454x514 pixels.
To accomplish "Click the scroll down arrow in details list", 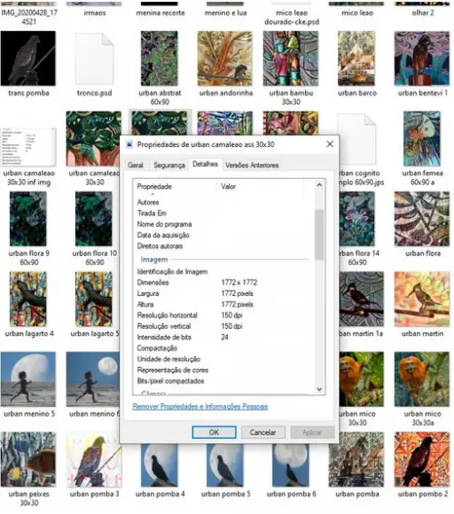I will [x=320, y=389].
